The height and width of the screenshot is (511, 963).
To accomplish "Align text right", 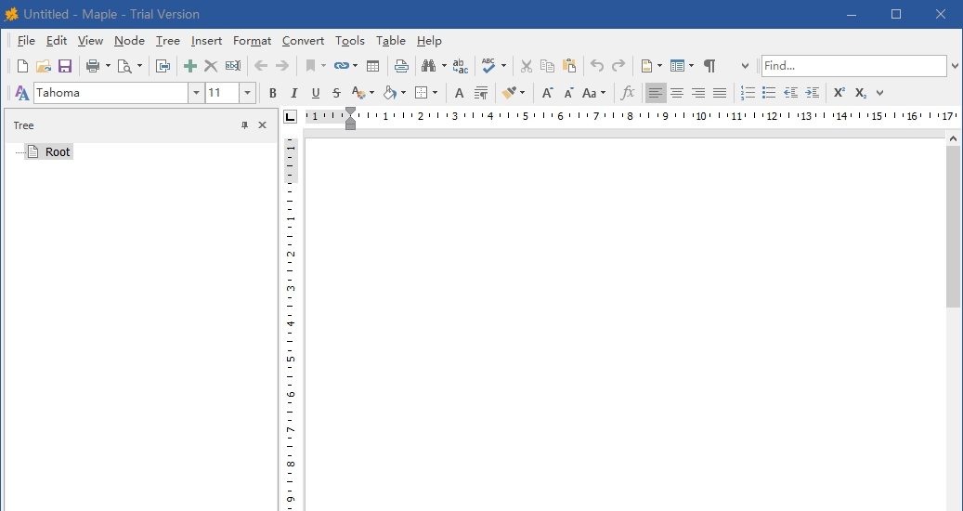I will coord(698,93).
